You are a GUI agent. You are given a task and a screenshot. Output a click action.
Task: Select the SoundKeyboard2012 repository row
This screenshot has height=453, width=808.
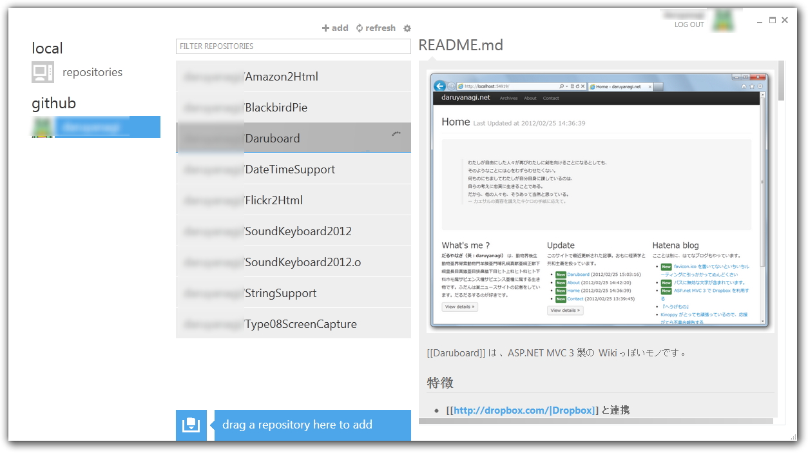click(293, 230)
